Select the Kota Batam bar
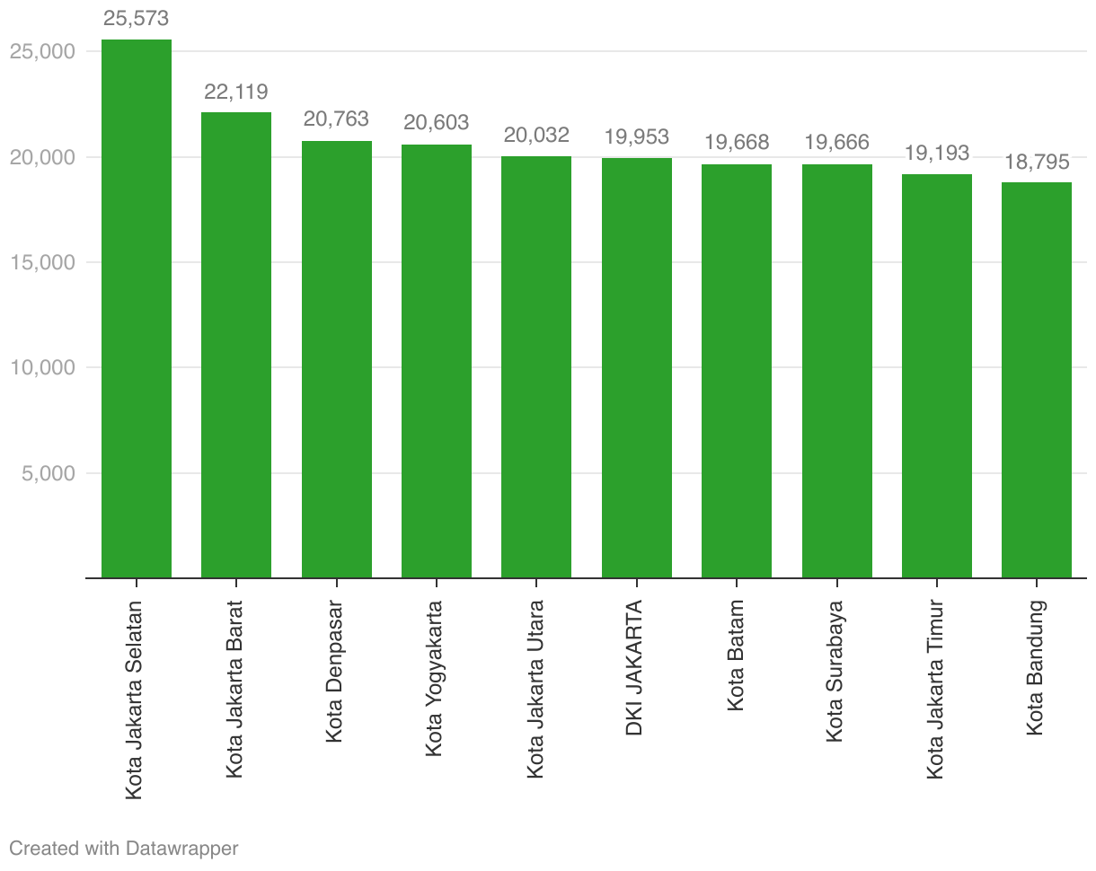The width and height of the screenshot is (1096, 871). (737, 371)
